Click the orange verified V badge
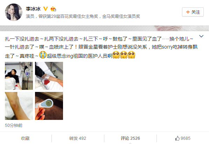Viewport: 209px width, 144px height. click(45, 9)
